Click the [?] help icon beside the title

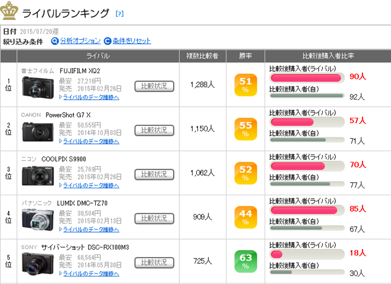(120, 14)
